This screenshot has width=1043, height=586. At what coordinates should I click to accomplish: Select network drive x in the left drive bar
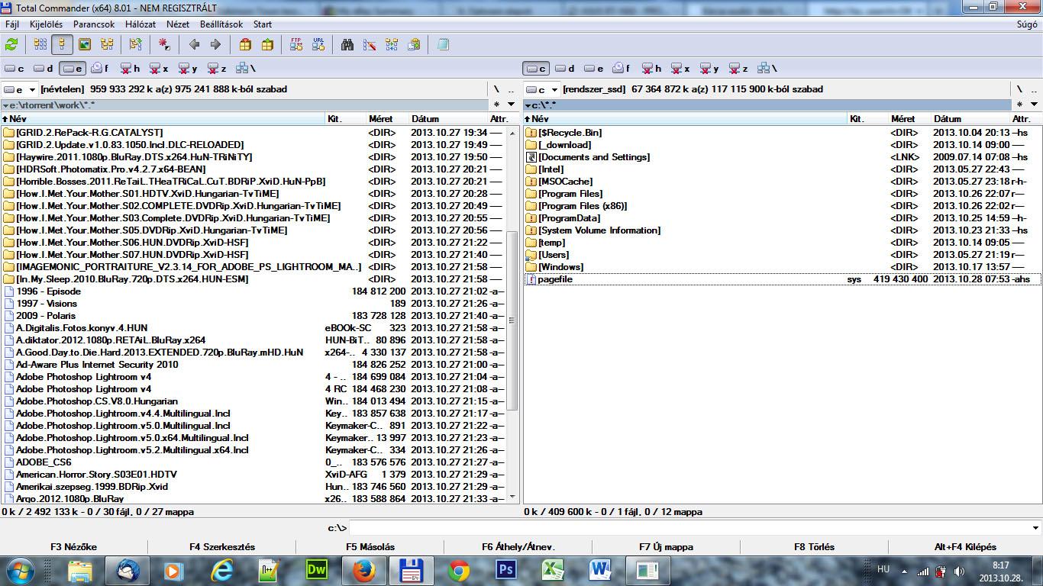coord(159,69)
